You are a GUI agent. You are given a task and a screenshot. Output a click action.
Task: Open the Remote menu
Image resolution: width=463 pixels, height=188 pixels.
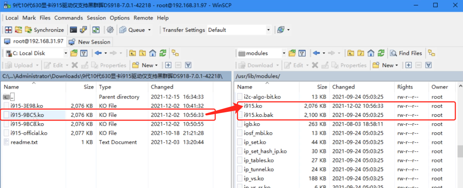[143, 18]
